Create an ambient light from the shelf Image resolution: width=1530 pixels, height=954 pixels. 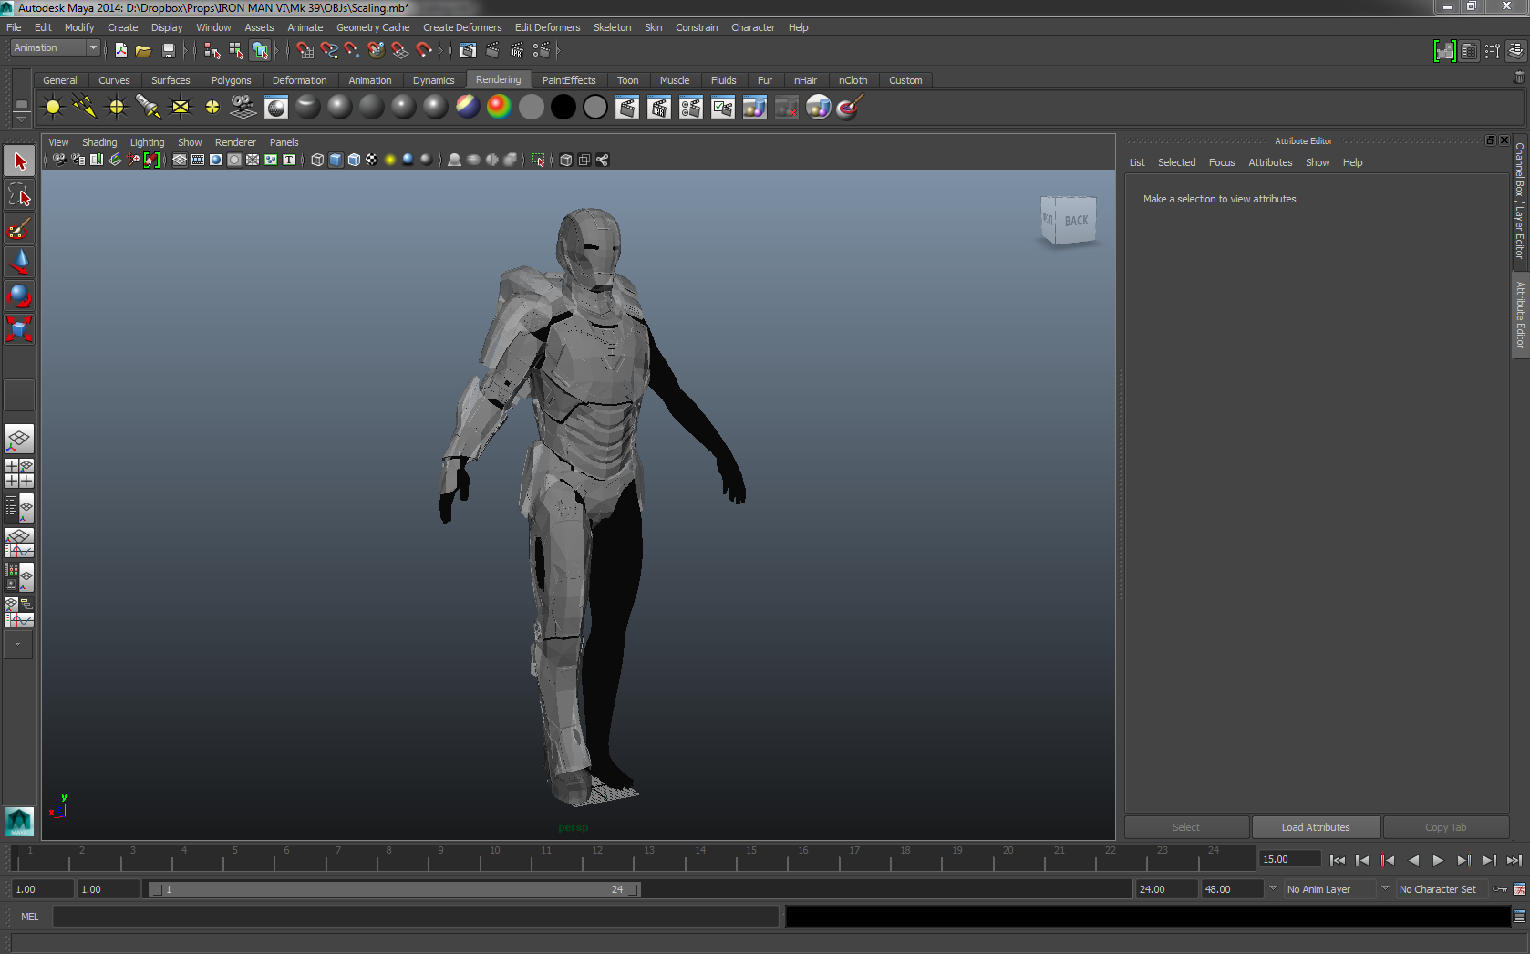pyautogui.click(x=53, y=108)
